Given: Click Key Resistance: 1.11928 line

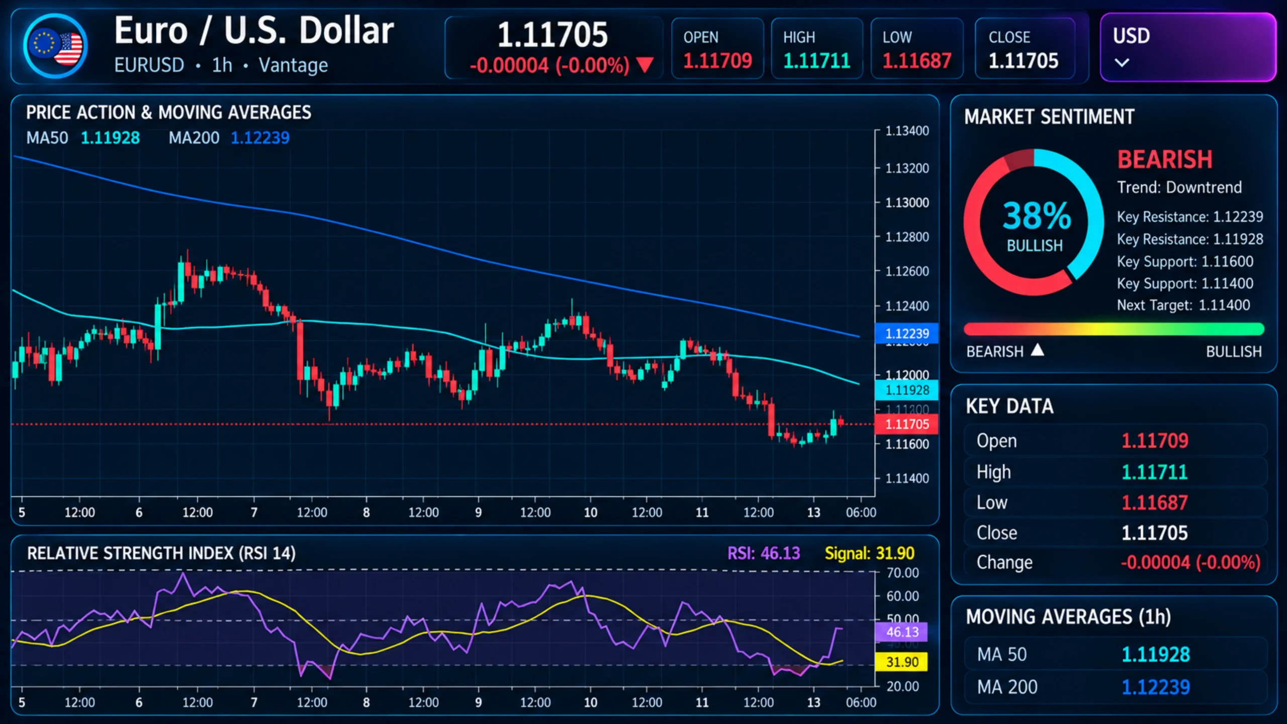Looking at the screenshot, I should 1190,239.
